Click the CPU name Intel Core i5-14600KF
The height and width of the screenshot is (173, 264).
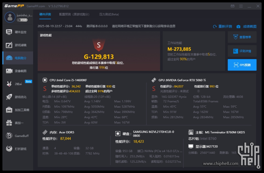pyautogui.click(x=72, y=80)
